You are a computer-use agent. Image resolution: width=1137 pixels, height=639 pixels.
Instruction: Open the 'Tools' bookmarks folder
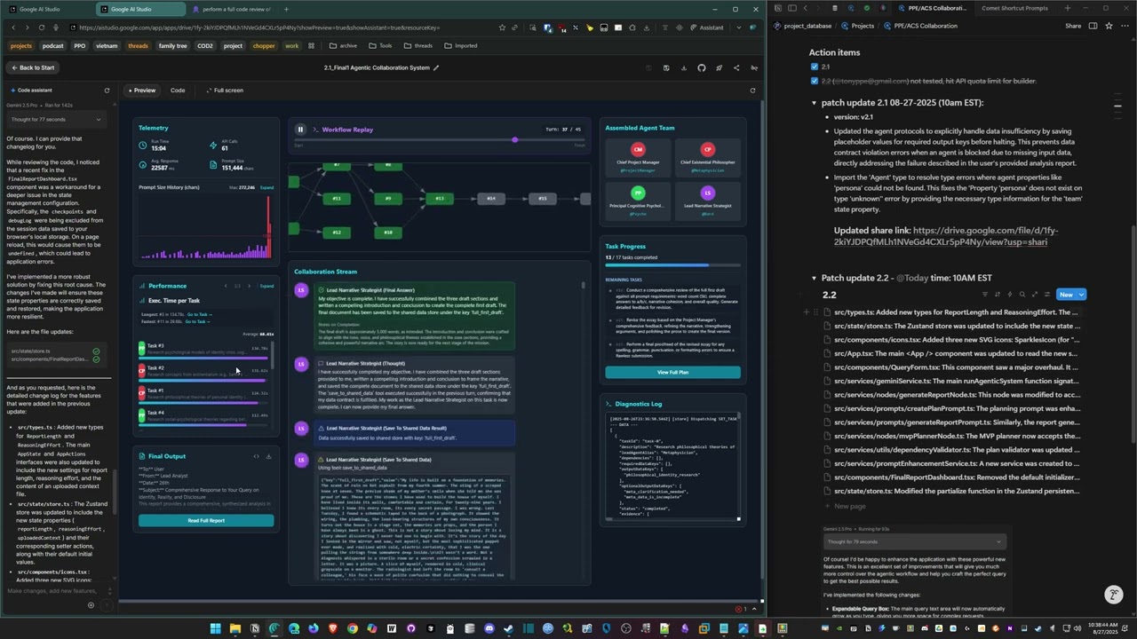pos(380,46)
